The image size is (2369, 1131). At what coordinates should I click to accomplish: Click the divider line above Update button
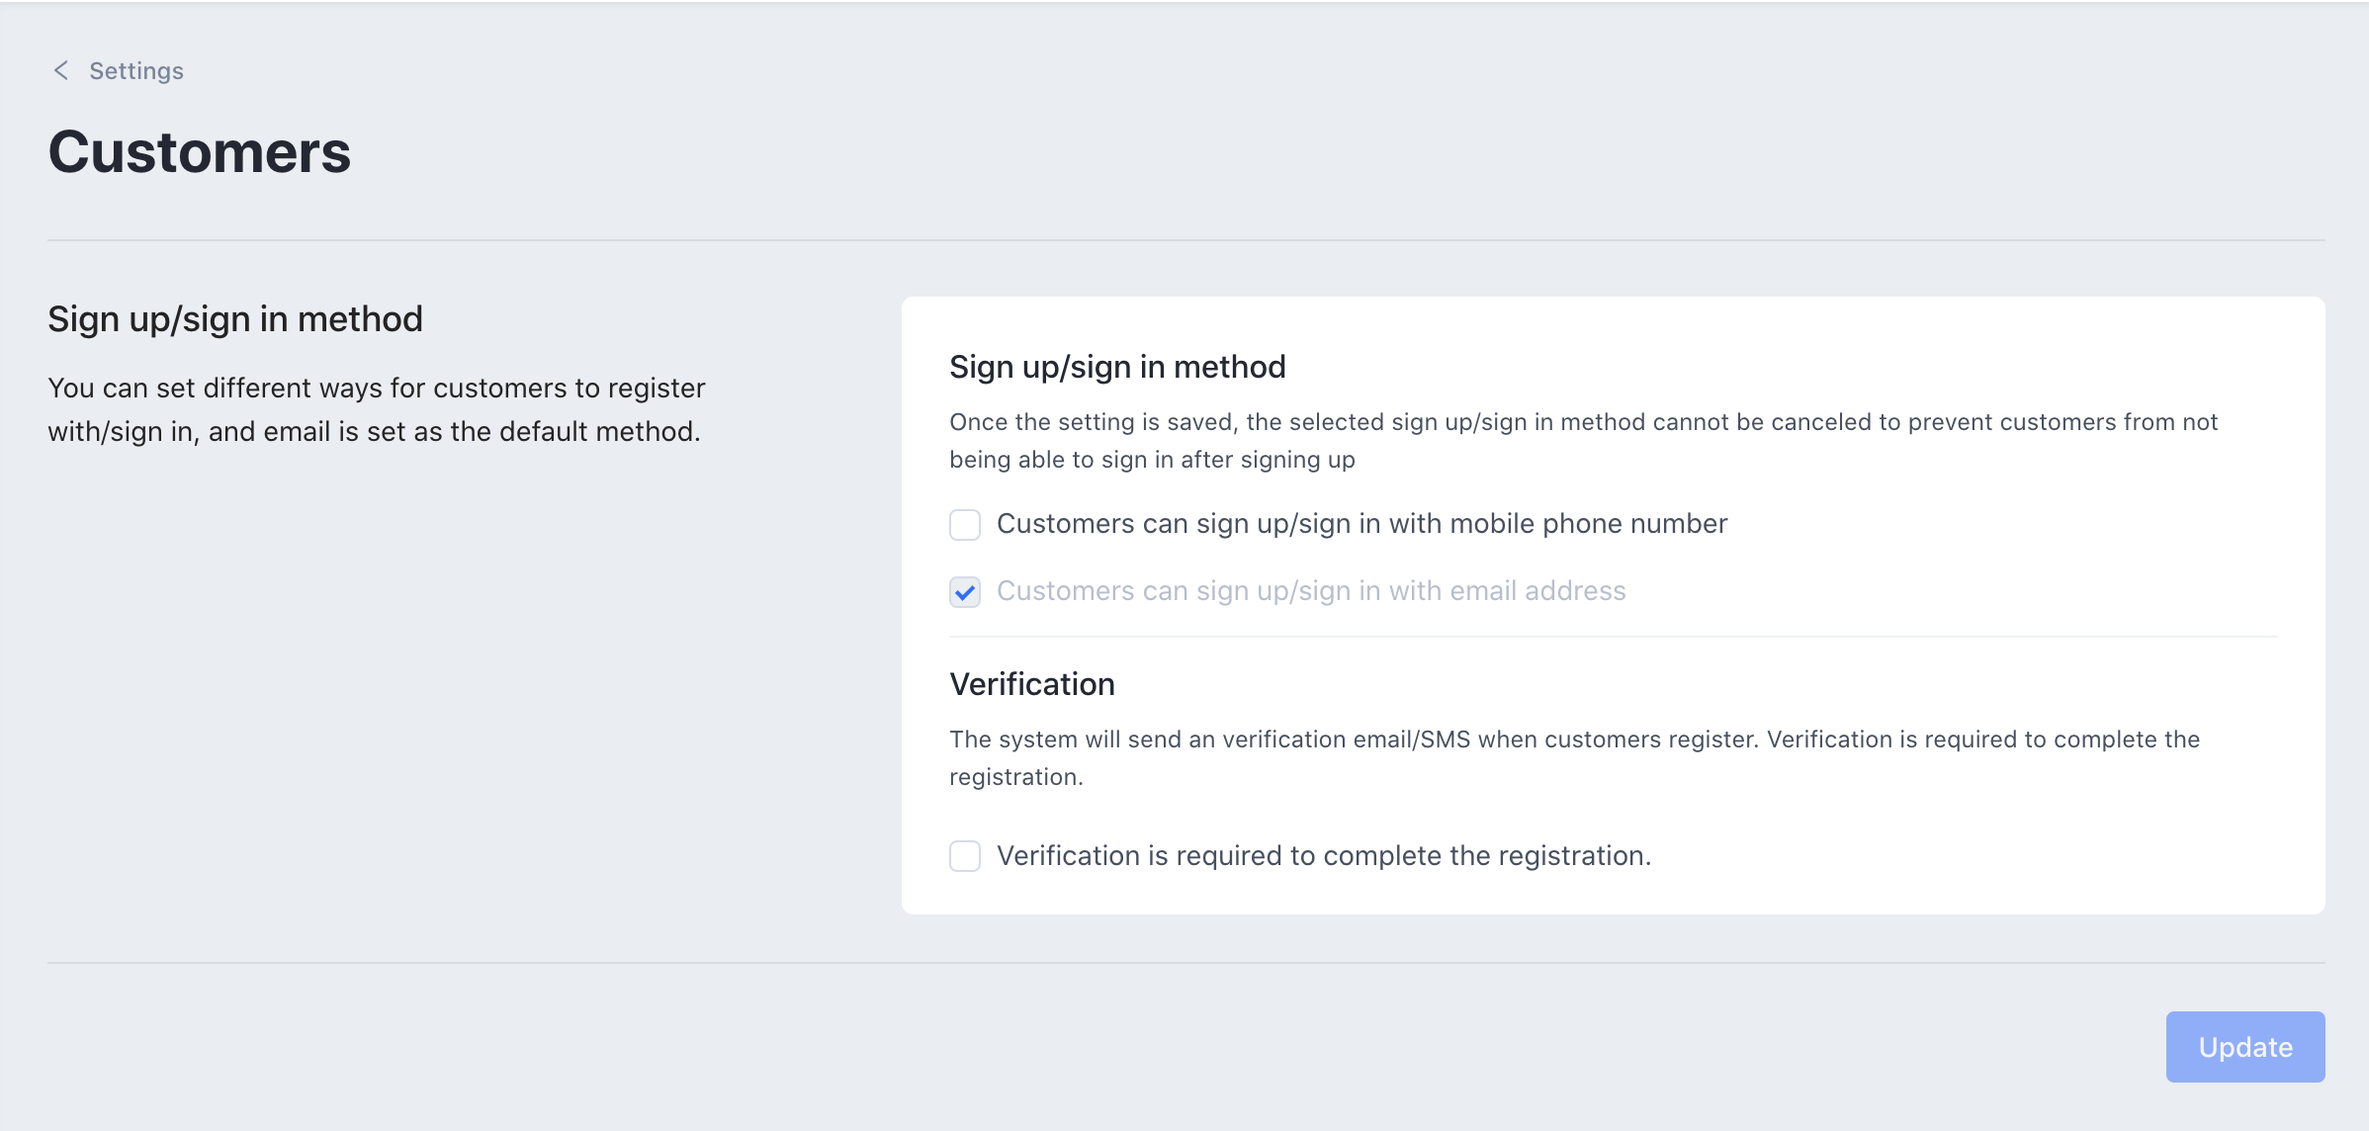click(x=1185, y=963)
